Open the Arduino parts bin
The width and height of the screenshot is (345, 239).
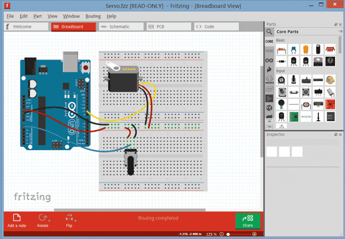tap(269, 59)
